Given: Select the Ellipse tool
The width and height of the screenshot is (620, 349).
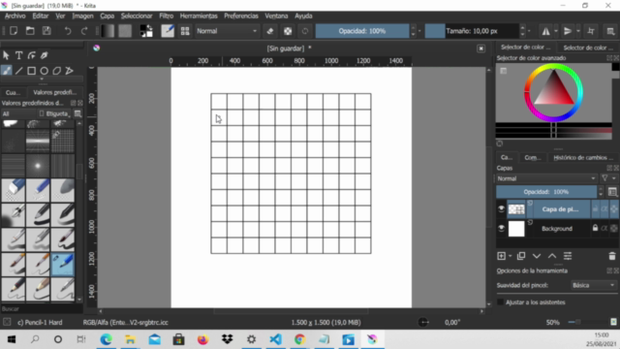Looking at the screenshot, I should click(x=44, y=71).
